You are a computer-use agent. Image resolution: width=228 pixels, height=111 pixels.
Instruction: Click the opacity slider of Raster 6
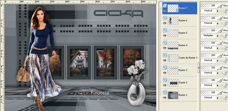(210, 18)
